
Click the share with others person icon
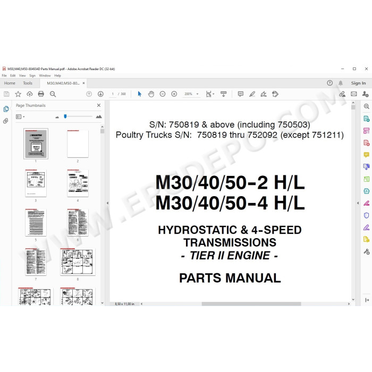point(366,94)
